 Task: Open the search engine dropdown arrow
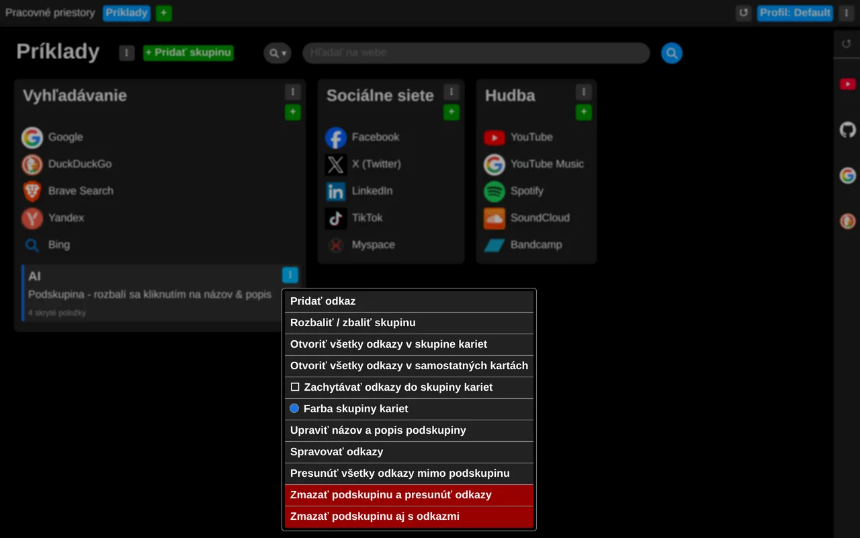(277, 53)
